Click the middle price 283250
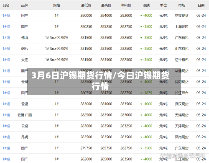 point(126,126)
